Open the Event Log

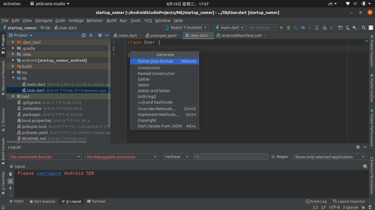tap(316, 202)
